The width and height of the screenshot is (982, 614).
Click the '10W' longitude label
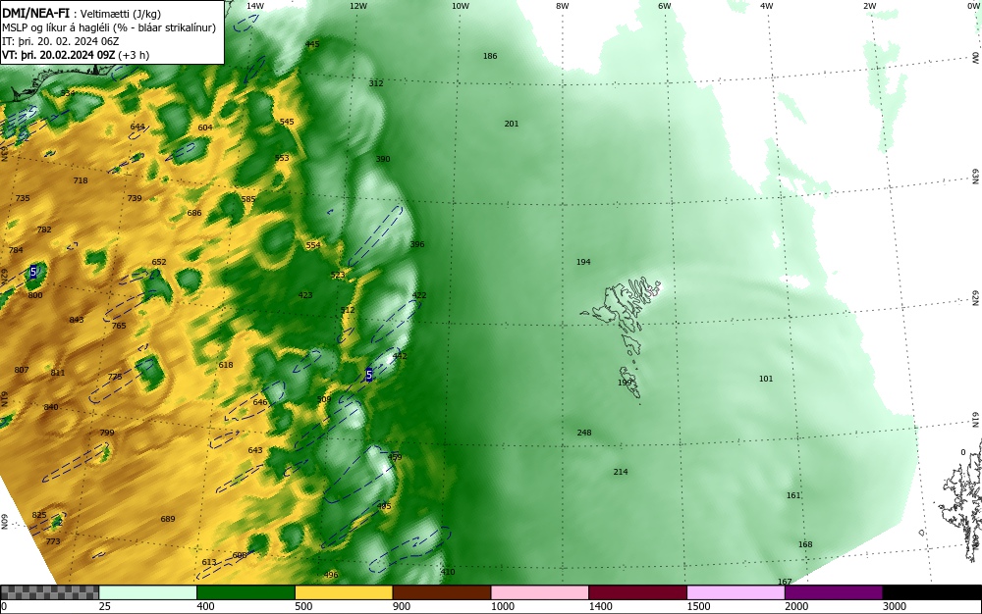[461, 6]
